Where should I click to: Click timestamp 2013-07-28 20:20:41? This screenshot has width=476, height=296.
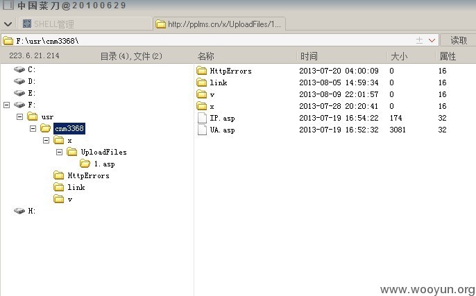[x=339, y=106]
